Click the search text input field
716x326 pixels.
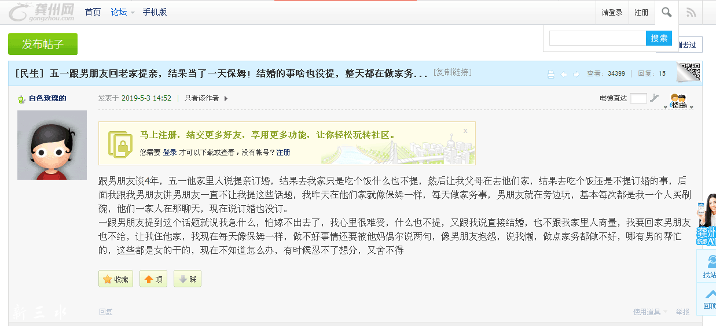pyautogui.click(x=597, y=38)
